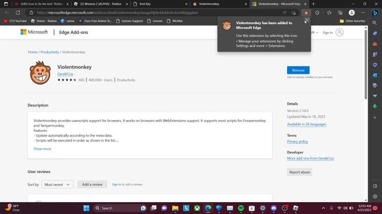The width and height of the screenshot is (382, 214).
Task: Open tab actions menu icon
Action: pyautogui.click(x=6, y=4)
